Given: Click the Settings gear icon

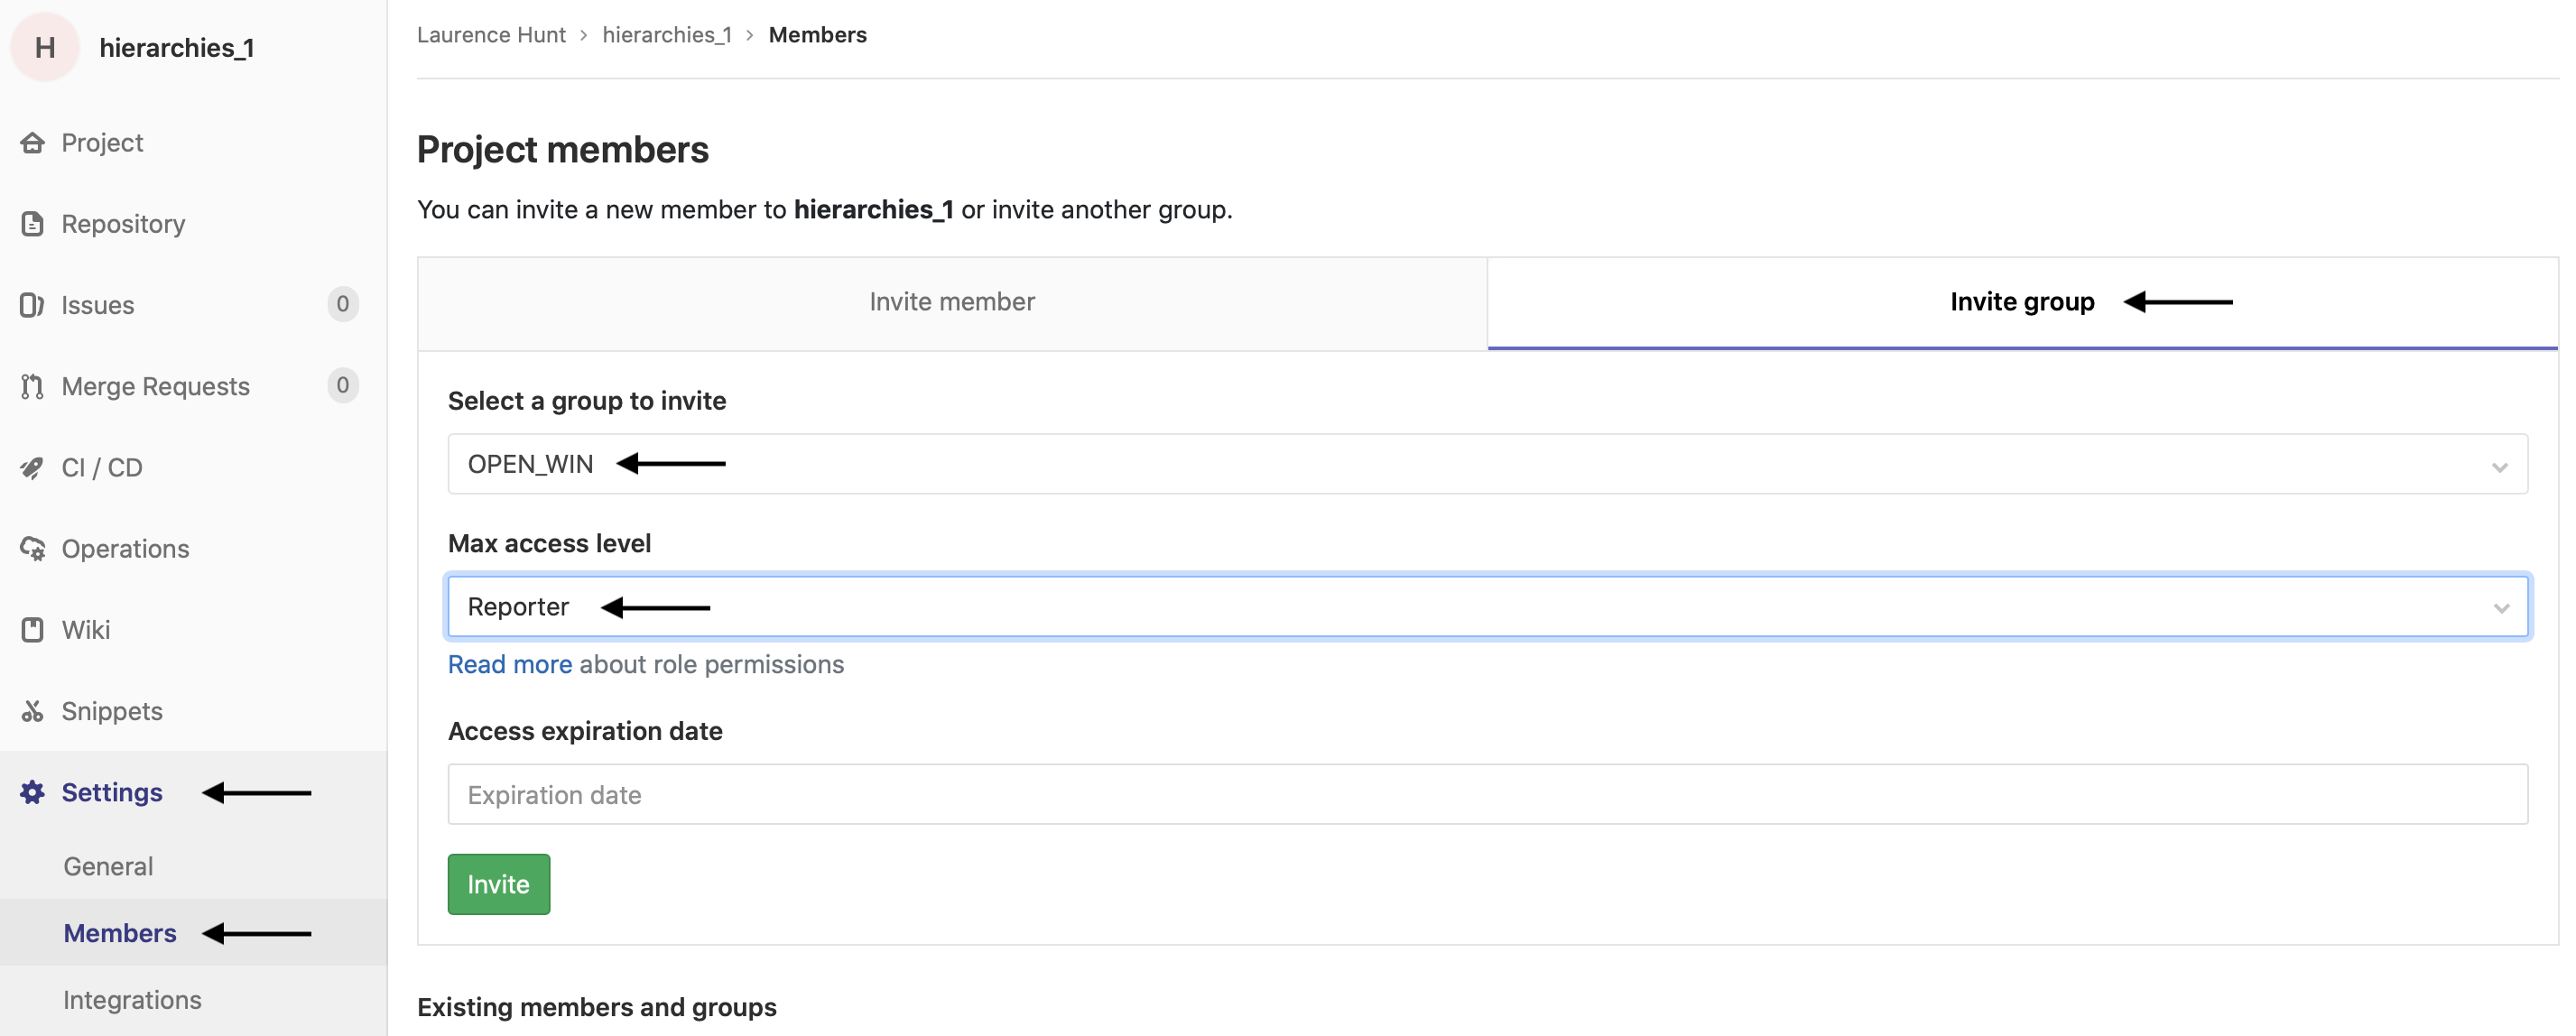Looking at the screenshot, I should click(32, 792).
